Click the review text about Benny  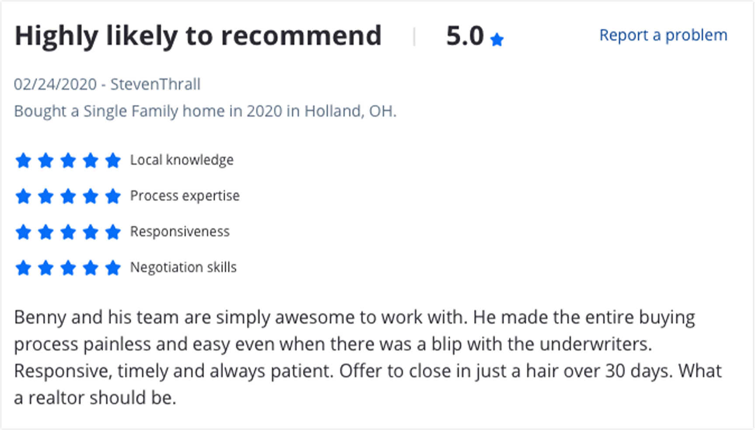click(x=368, y=357)
